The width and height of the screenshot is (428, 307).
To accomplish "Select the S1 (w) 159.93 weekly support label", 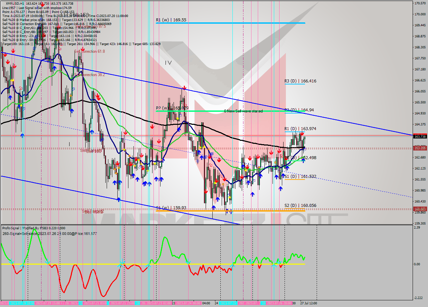I will 171,208.
